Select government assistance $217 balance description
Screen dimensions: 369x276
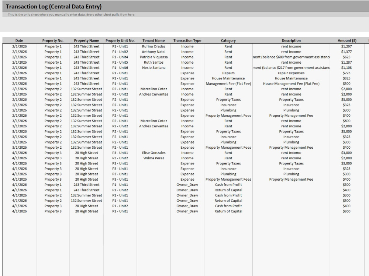(x=291, y=68)
